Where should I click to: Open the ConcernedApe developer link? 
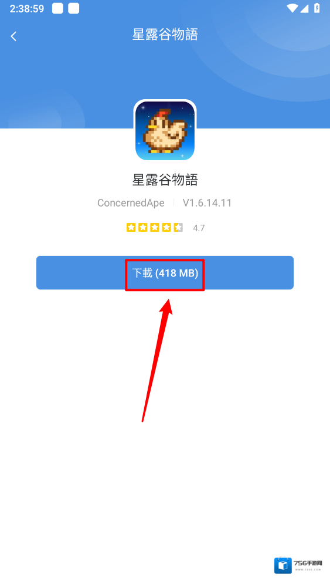point(131,203)
